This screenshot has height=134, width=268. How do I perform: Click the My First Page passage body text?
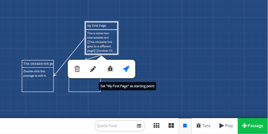pyautogui.click(x=102, y=42)
